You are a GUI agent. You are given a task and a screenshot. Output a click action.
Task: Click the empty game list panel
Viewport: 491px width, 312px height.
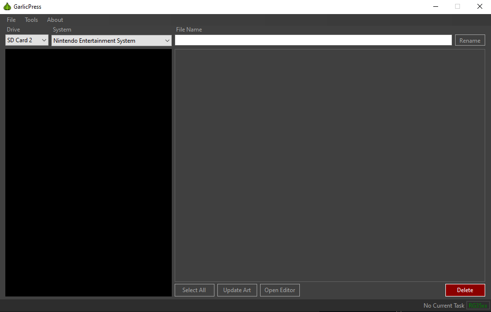click(329, 165)
